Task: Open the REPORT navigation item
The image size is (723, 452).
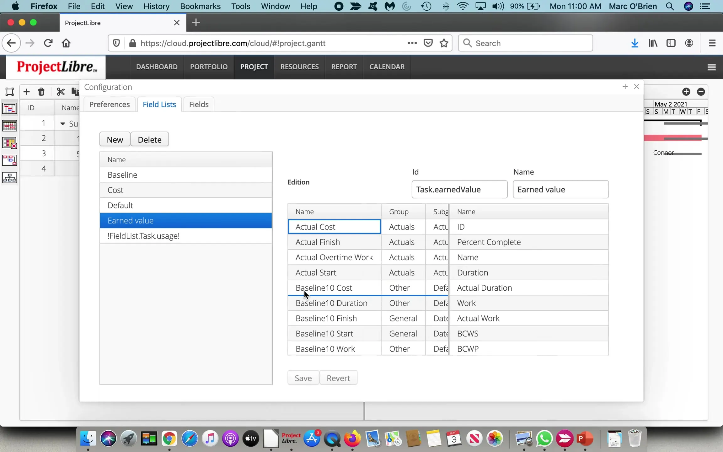Action: [x=344, y=67]
